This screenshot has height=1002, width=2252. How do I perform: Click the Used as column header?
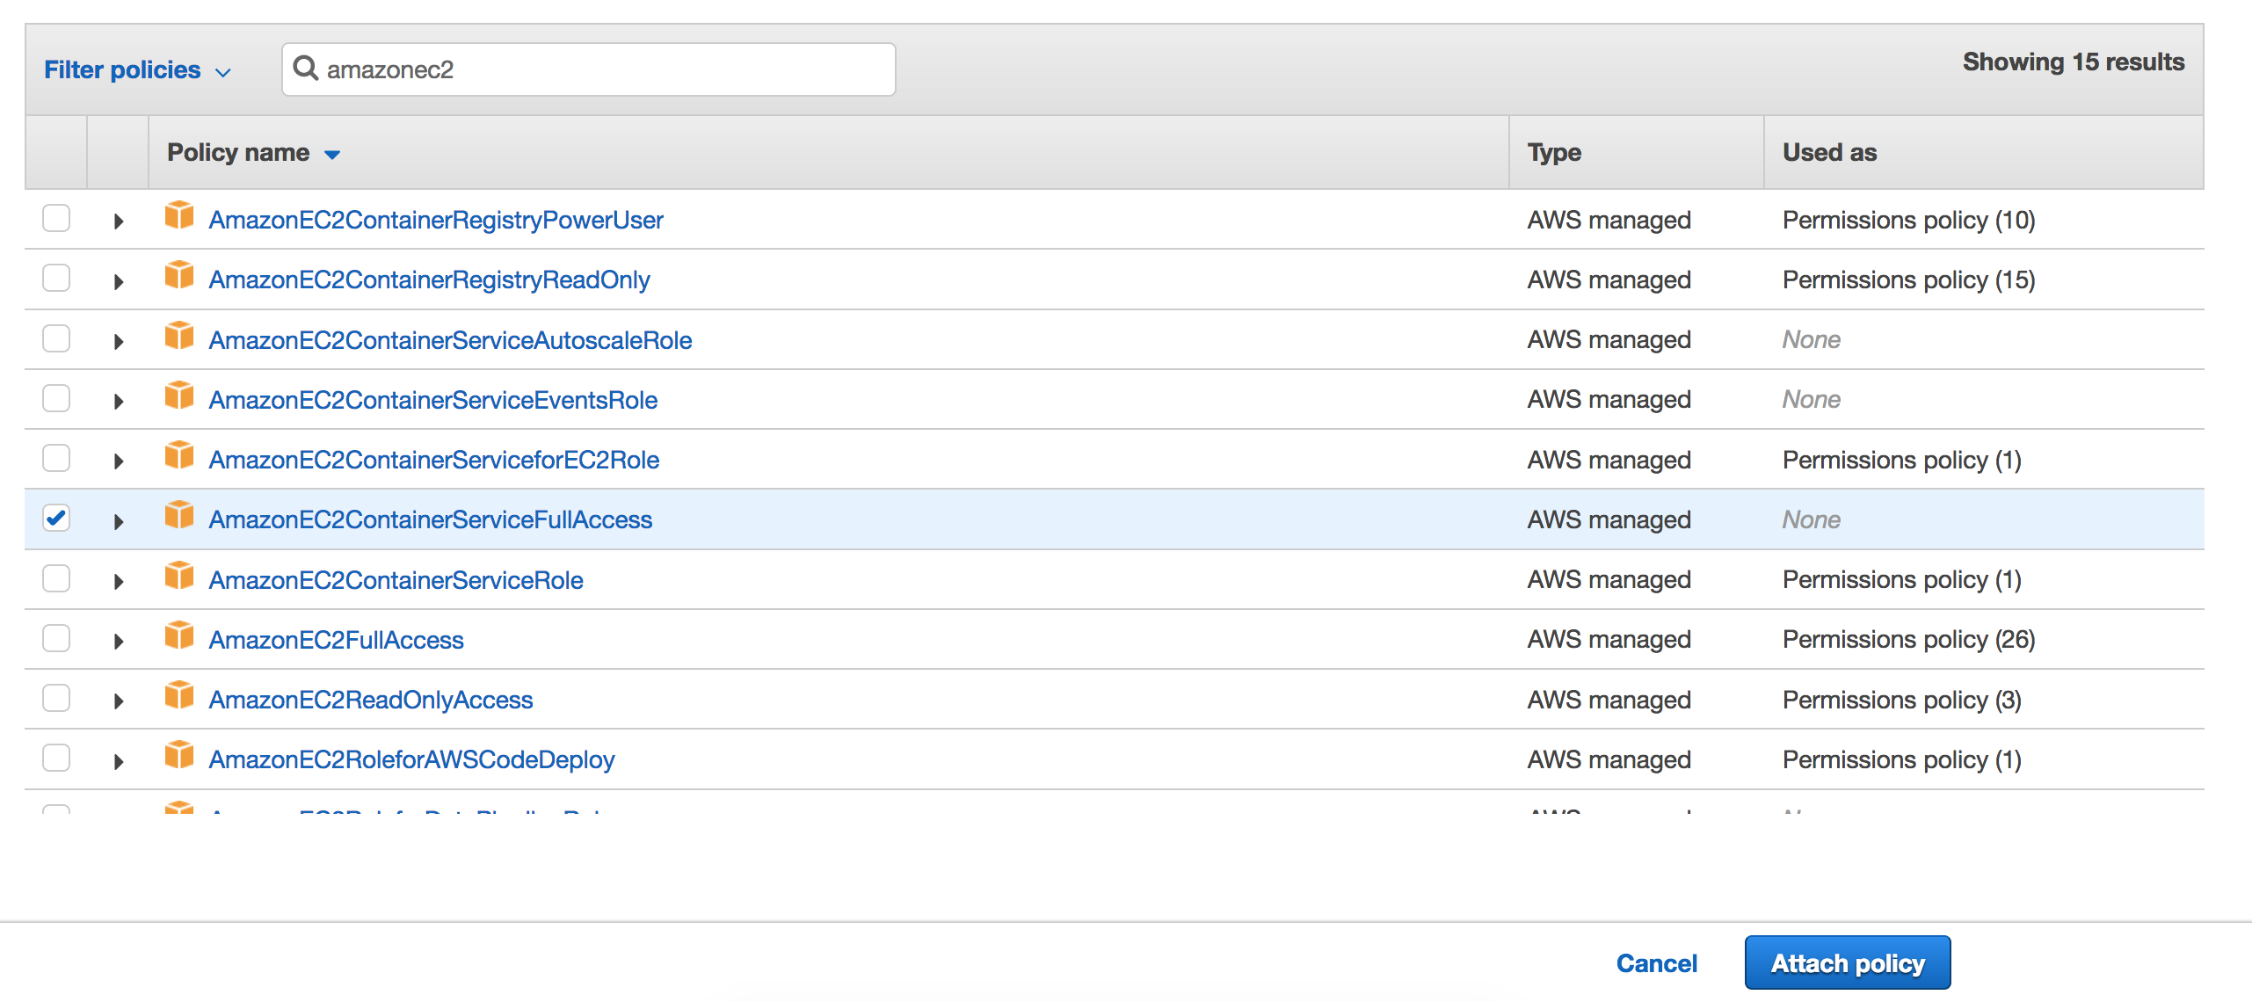pos(1829,152)
